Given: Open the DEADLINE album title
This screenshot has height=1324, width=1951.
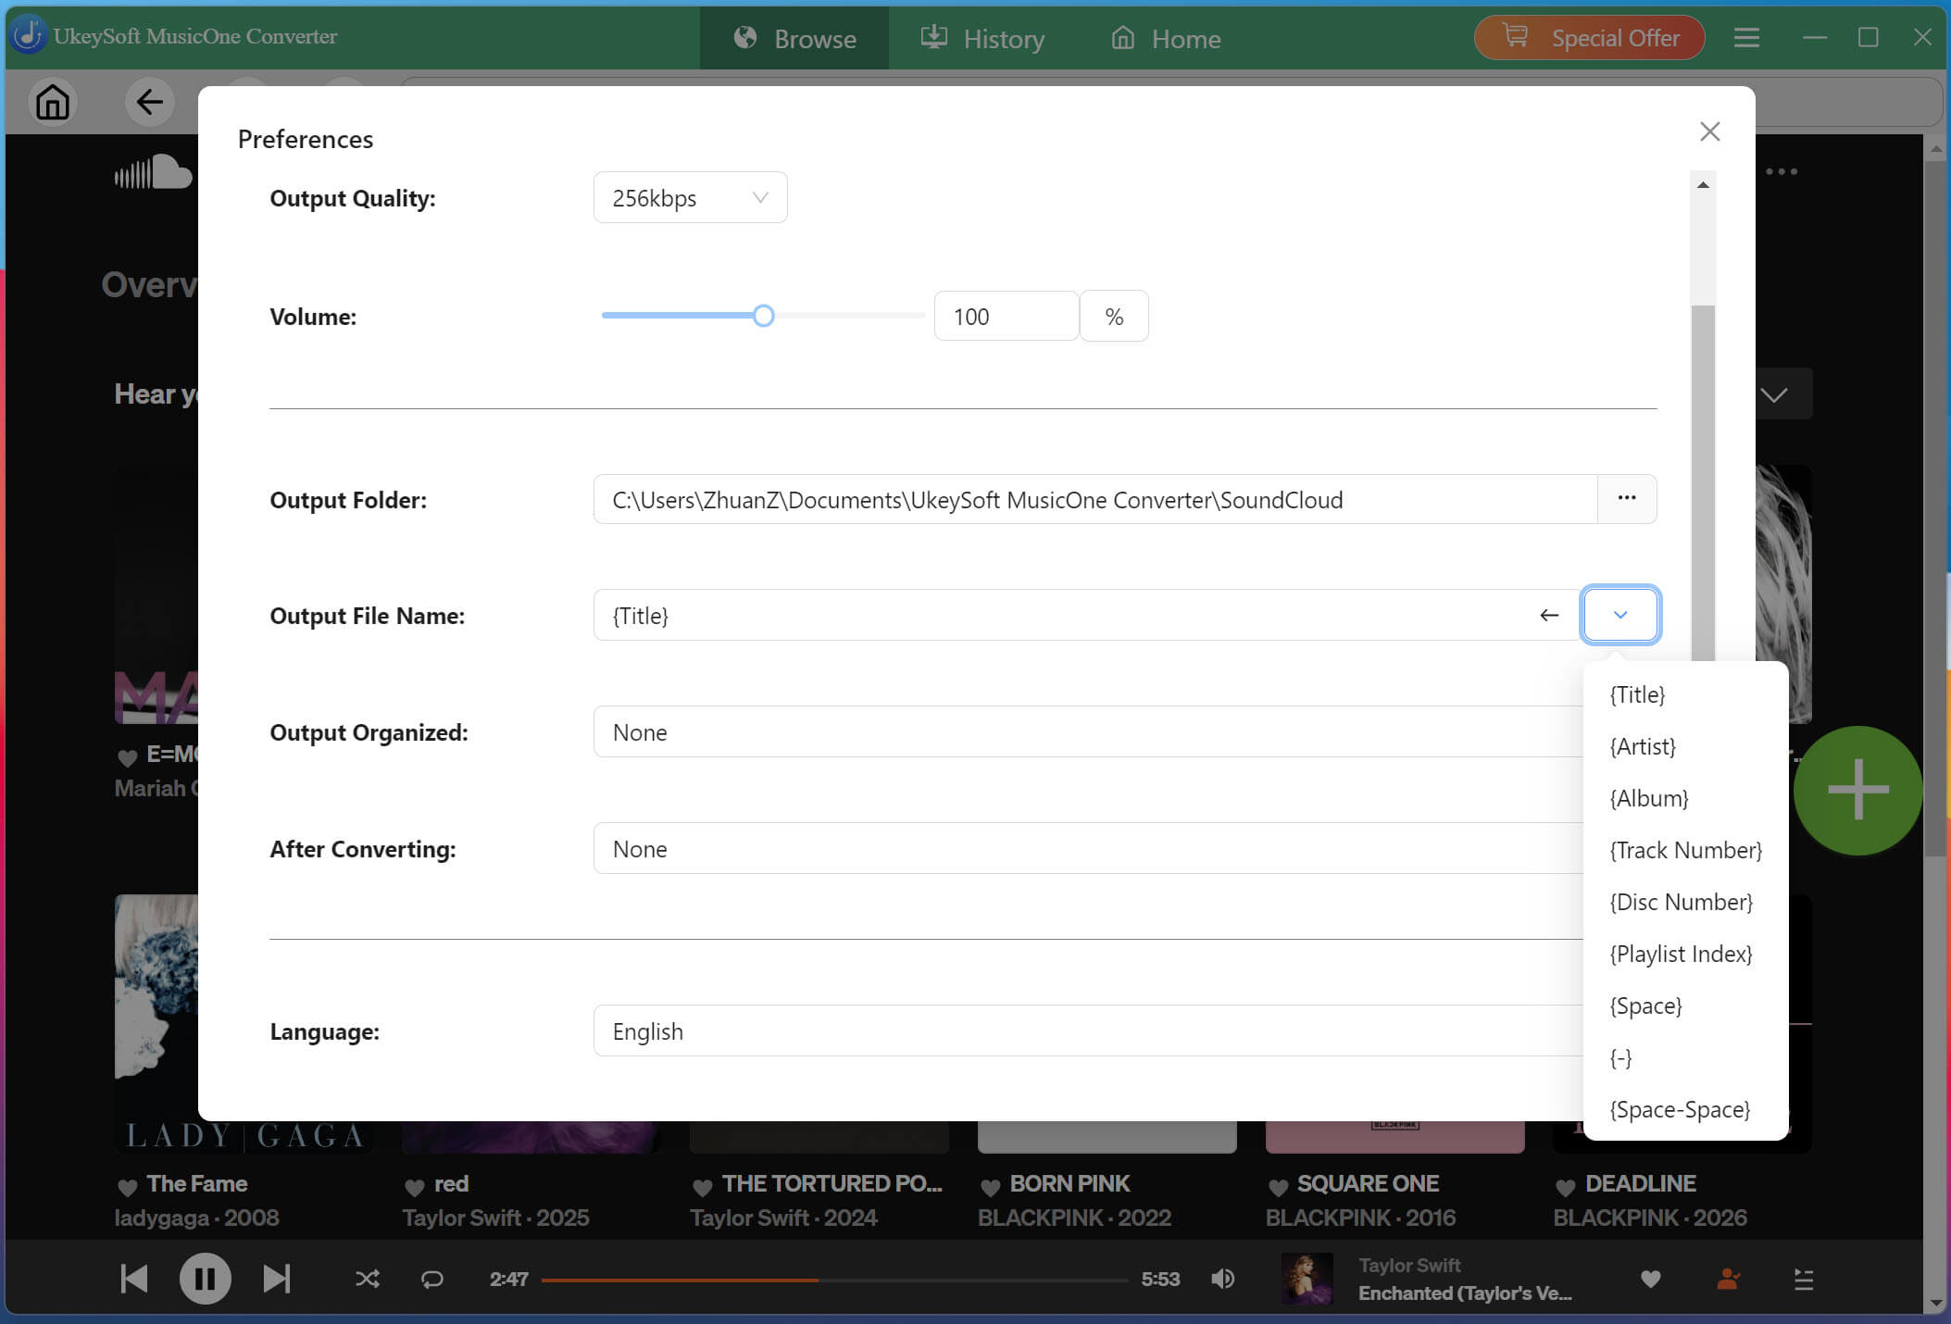Looking at the screenshot, I should tap(1640, 1183).
